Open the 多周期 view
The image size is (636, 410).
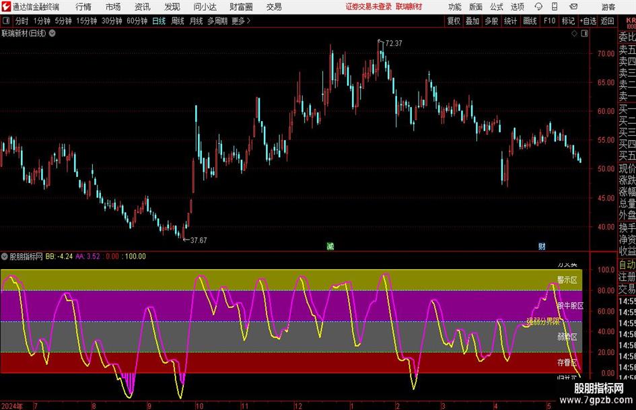click(x=217, y=21)
